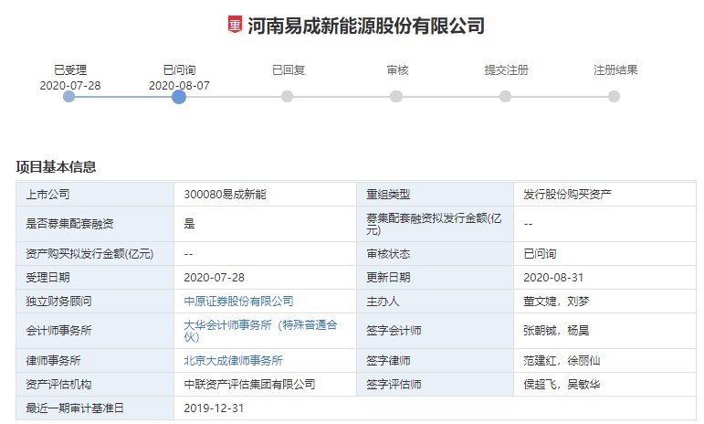Click the 注册结果 stage circle on timeline
This screenshot has height=424, width=704.
click(x=614, y=96)
